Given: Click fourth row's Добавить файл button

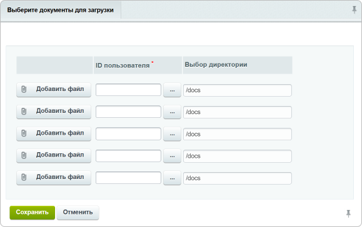Looking at the screenshot, I should [x=54, y=156].
